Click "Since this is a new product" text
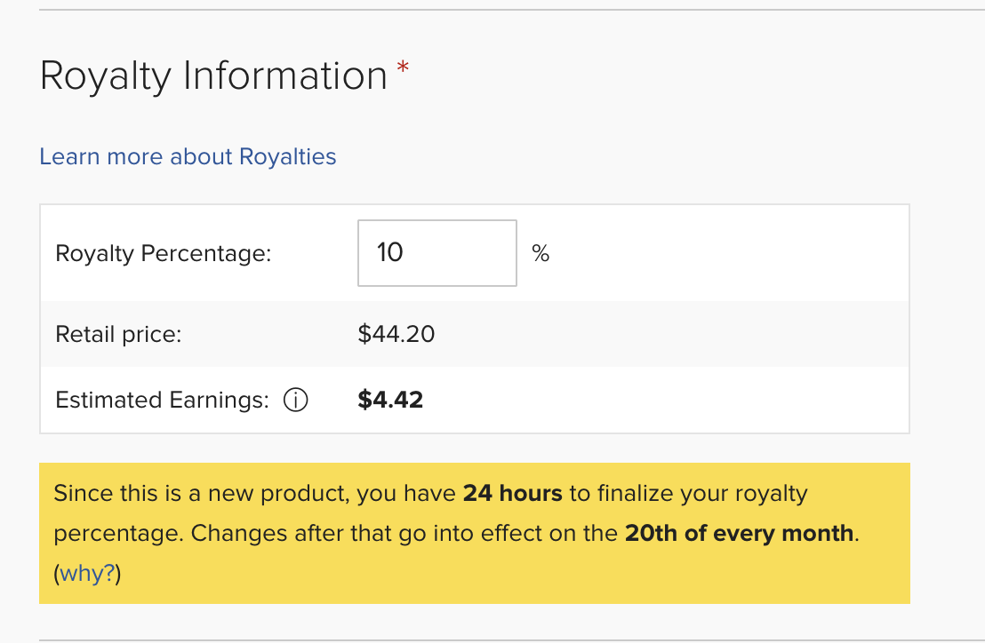Screen dimensions: 985x643 click(201, 493)
